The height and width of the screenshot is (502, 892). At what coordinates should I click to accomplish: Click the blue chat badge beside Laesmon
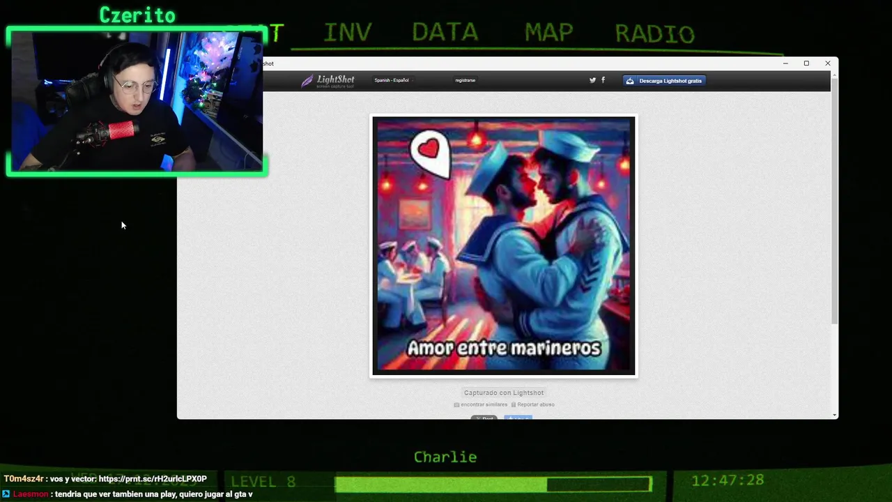(x=6, y=494)
